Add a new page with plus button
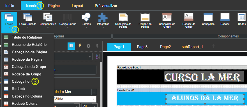This screenshot has height=107, width=247. pos(213,46)
